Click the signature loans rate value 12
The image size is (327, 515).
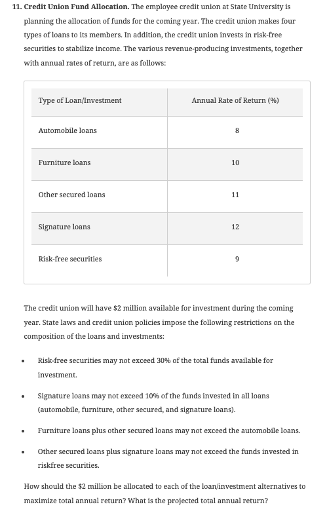point(235,227)
